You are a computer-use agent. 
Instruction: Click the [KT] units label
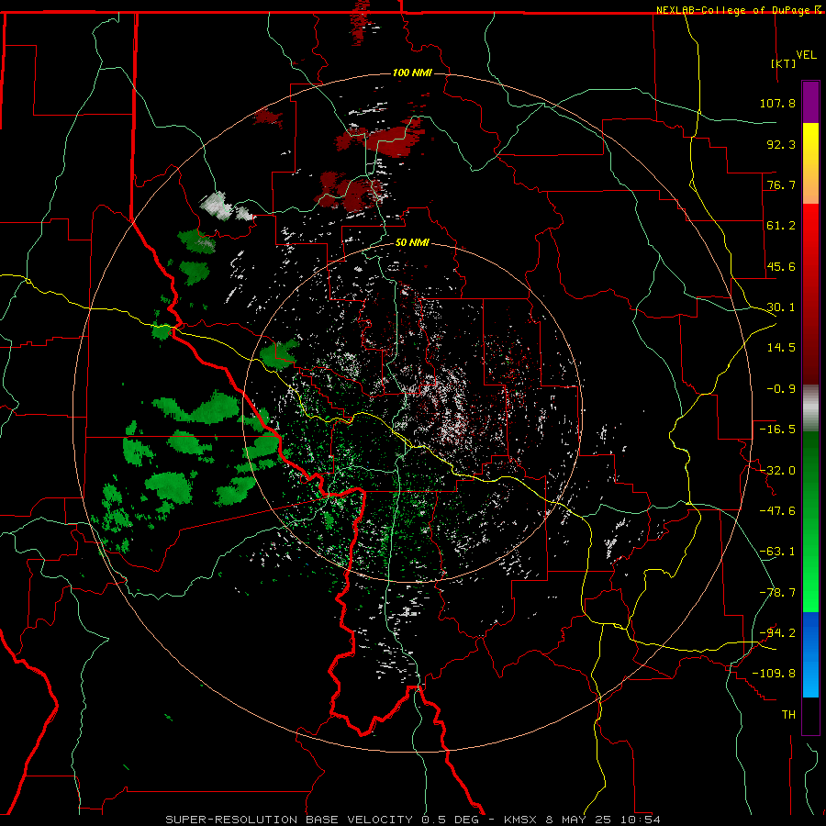(784, 63)
